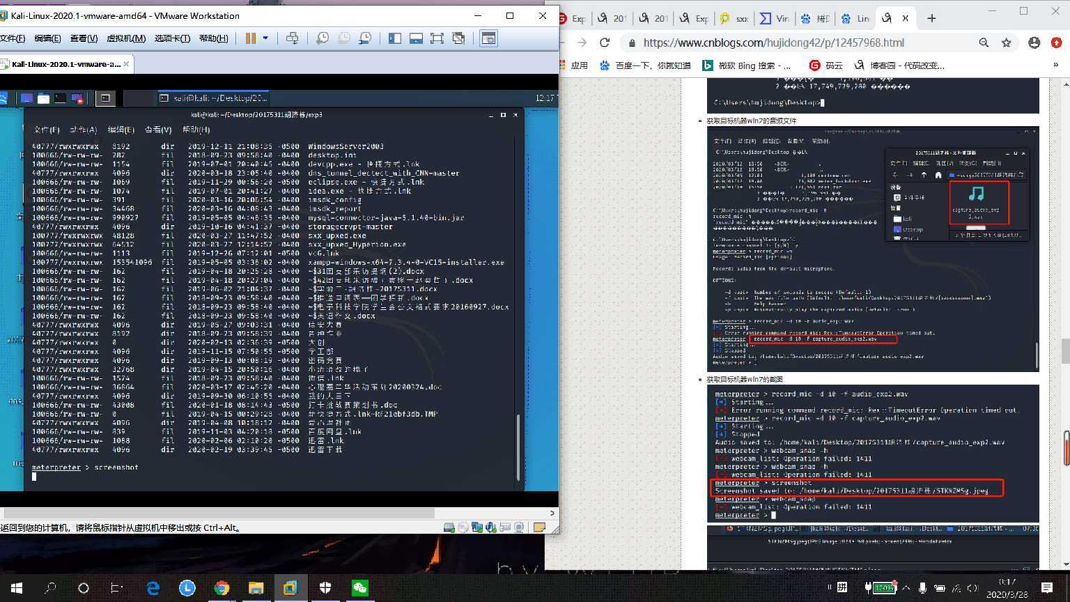This screenshot has width=1070, height=602.
Task: Click VMware message log note icon
Action: coord(538,527)
